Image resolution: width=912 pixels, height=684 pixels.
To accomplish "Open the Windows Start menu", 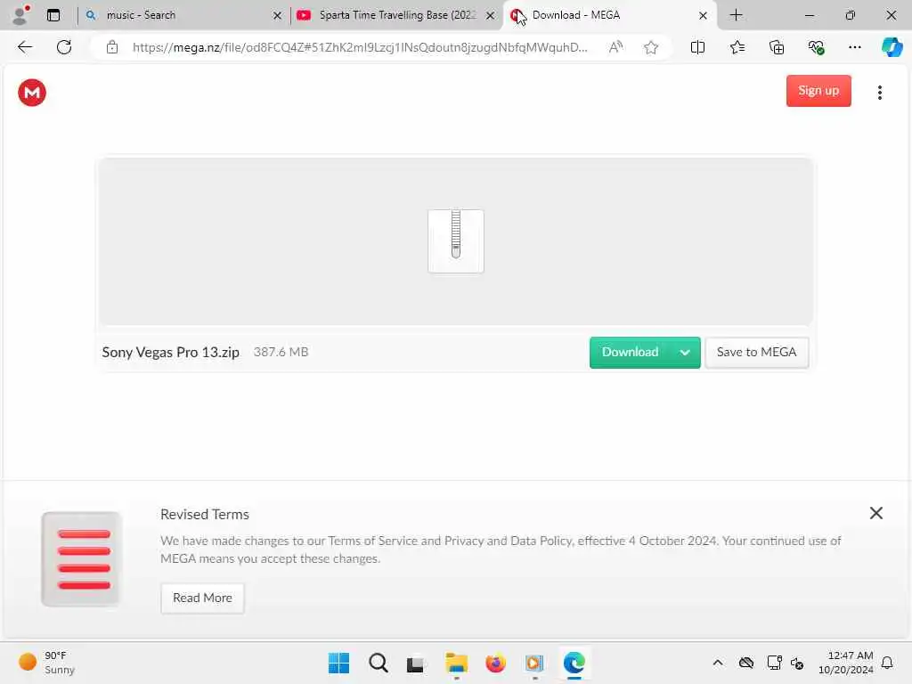I will (x=338, y=663).
